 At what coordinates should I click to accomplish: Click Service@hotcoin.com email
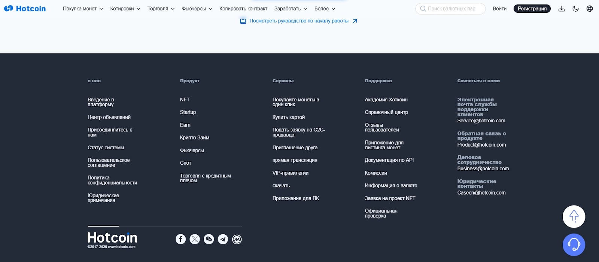point(481,121)
